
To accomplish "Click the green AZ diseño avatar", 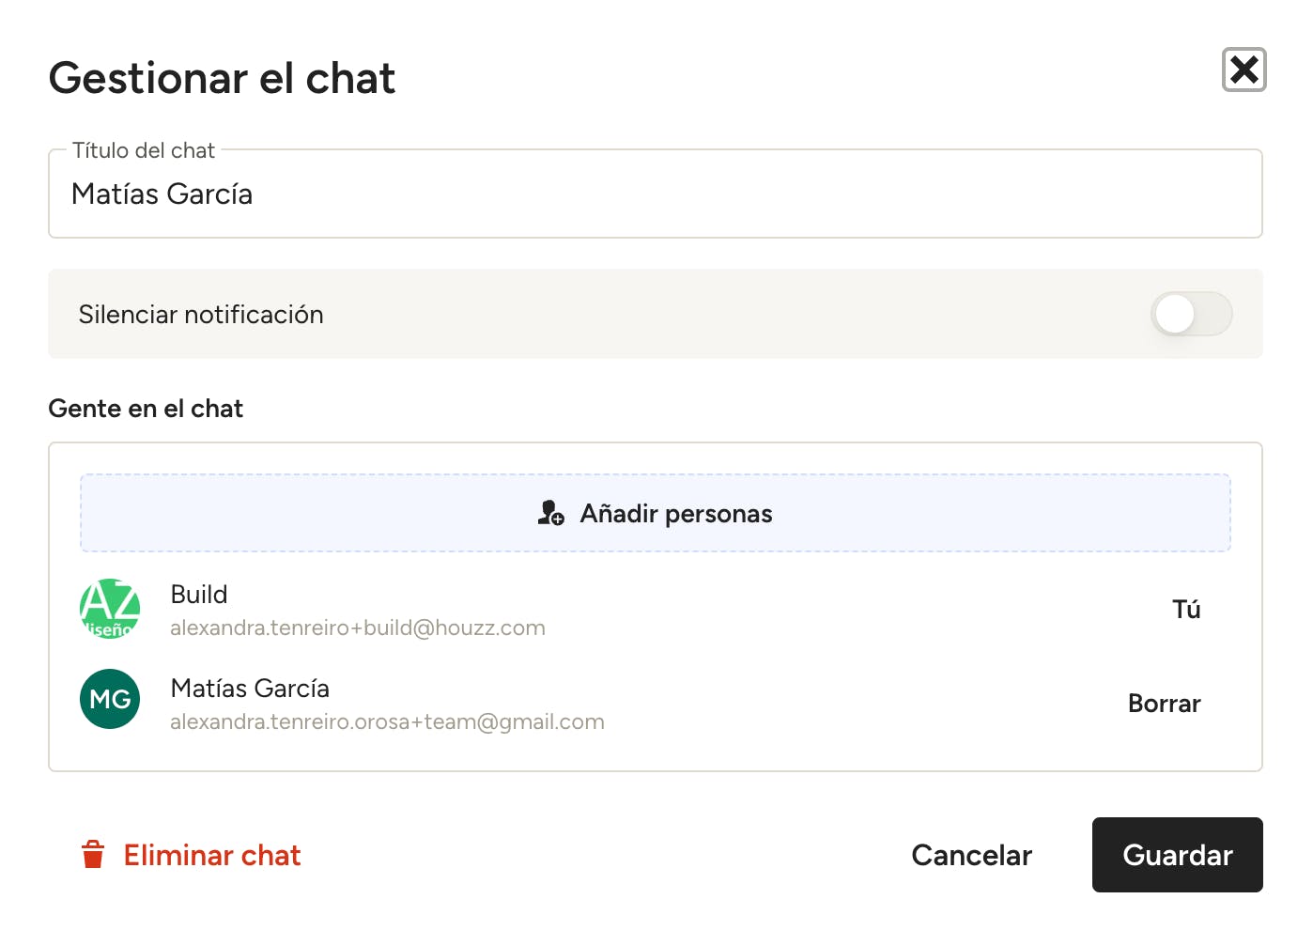I will click(x=110, y=609).
